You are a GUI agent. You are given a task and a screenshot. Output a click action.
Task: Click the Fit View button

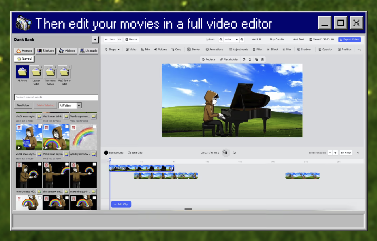click(x=346, y=153)
